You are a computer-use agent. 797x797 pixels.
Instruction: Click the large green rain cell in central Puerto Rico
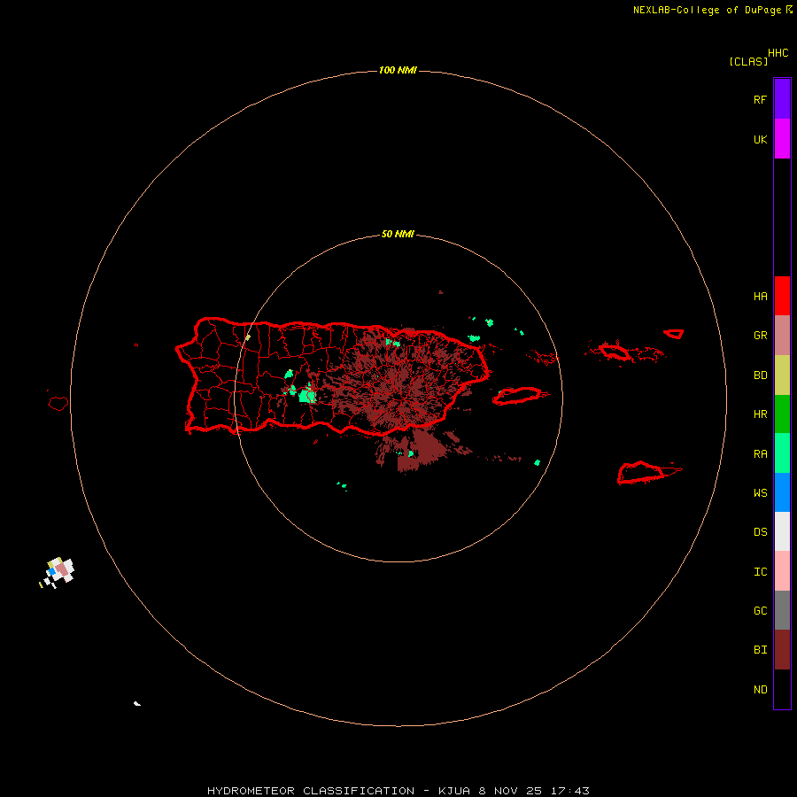pos(307,394)
